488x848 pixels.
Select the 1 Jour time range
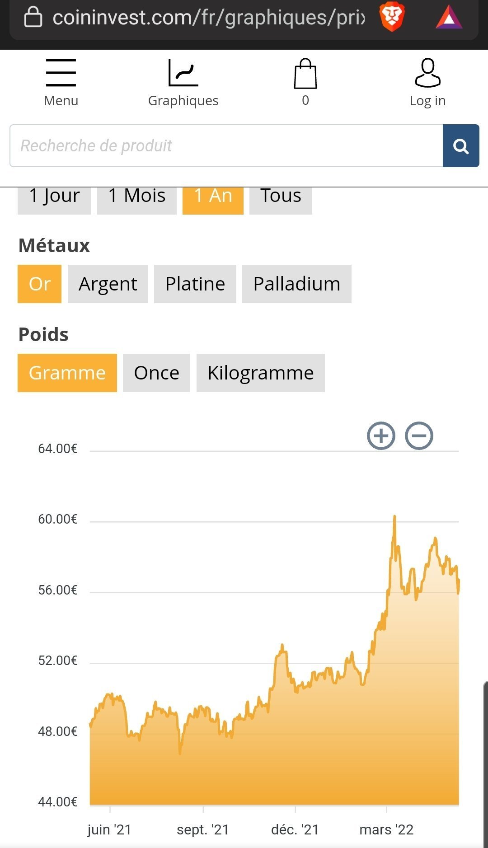(54, 199)
